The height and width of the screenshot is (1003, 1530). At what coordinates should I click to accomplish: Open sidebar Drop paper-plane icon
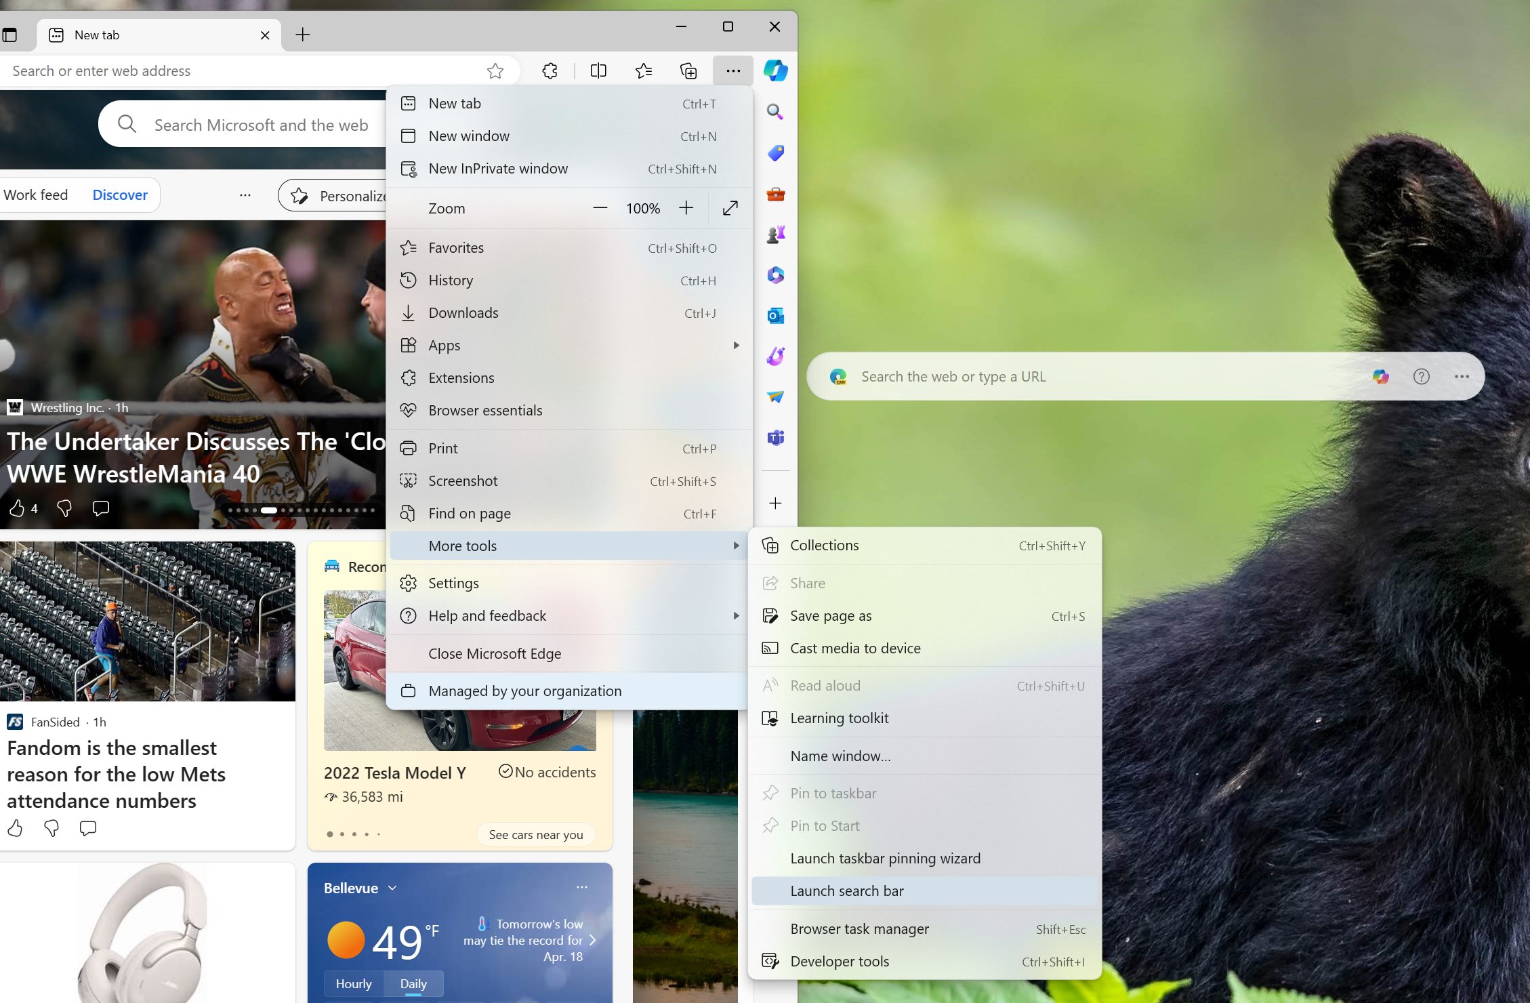775,396
